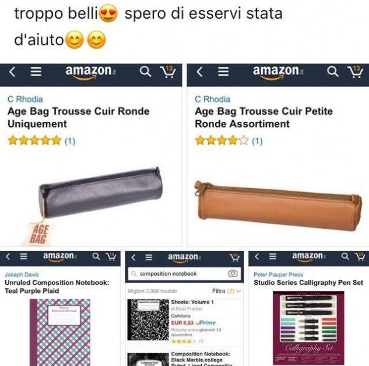The height and width of the screenshot is (366, 369).
Task: Open the tan leather pencil case image
Action: point(278,205)
